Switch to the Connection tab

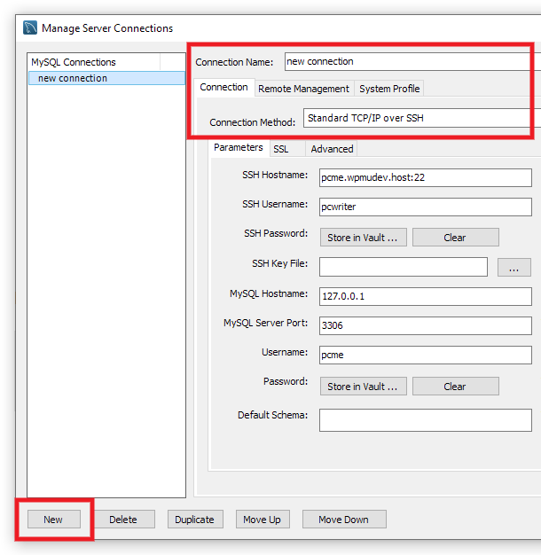pyautogui.click(x=223, y=87)
